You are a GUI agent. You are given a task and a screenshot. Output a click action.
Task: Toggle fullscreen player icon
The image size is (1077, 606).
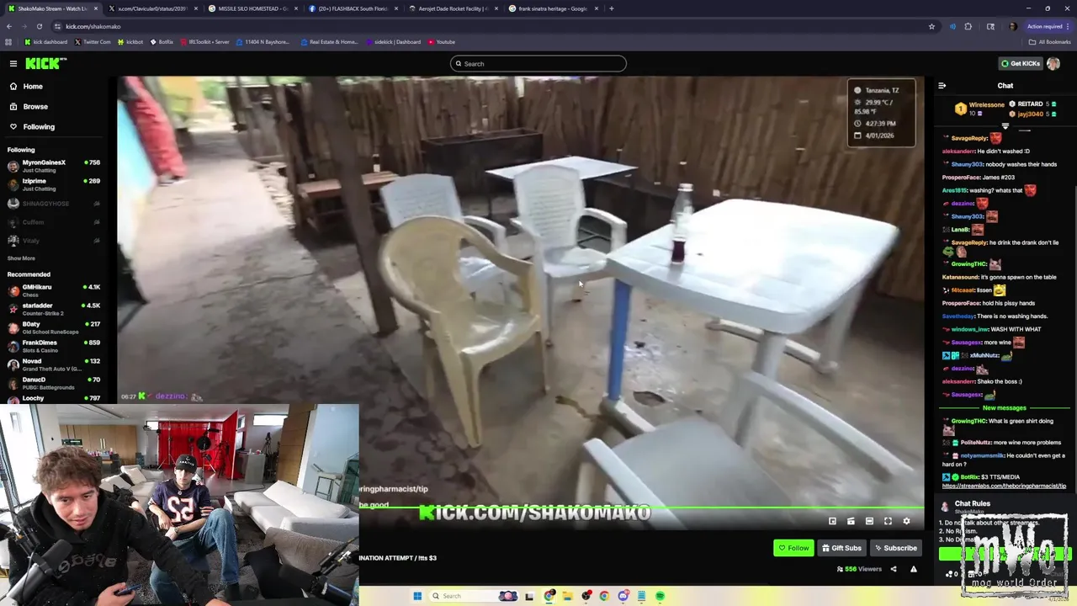tap(888, 521)
